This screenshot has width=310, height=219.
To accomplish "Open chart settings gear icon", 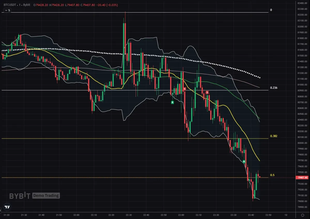I will tap(303, 215).
